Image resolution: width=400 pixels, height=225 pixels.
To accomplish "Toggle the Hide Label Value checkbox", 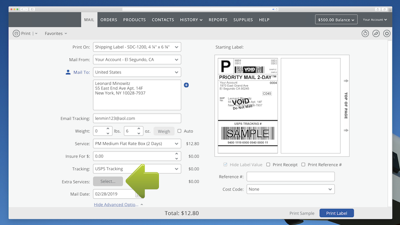I will tap(225, 164).
